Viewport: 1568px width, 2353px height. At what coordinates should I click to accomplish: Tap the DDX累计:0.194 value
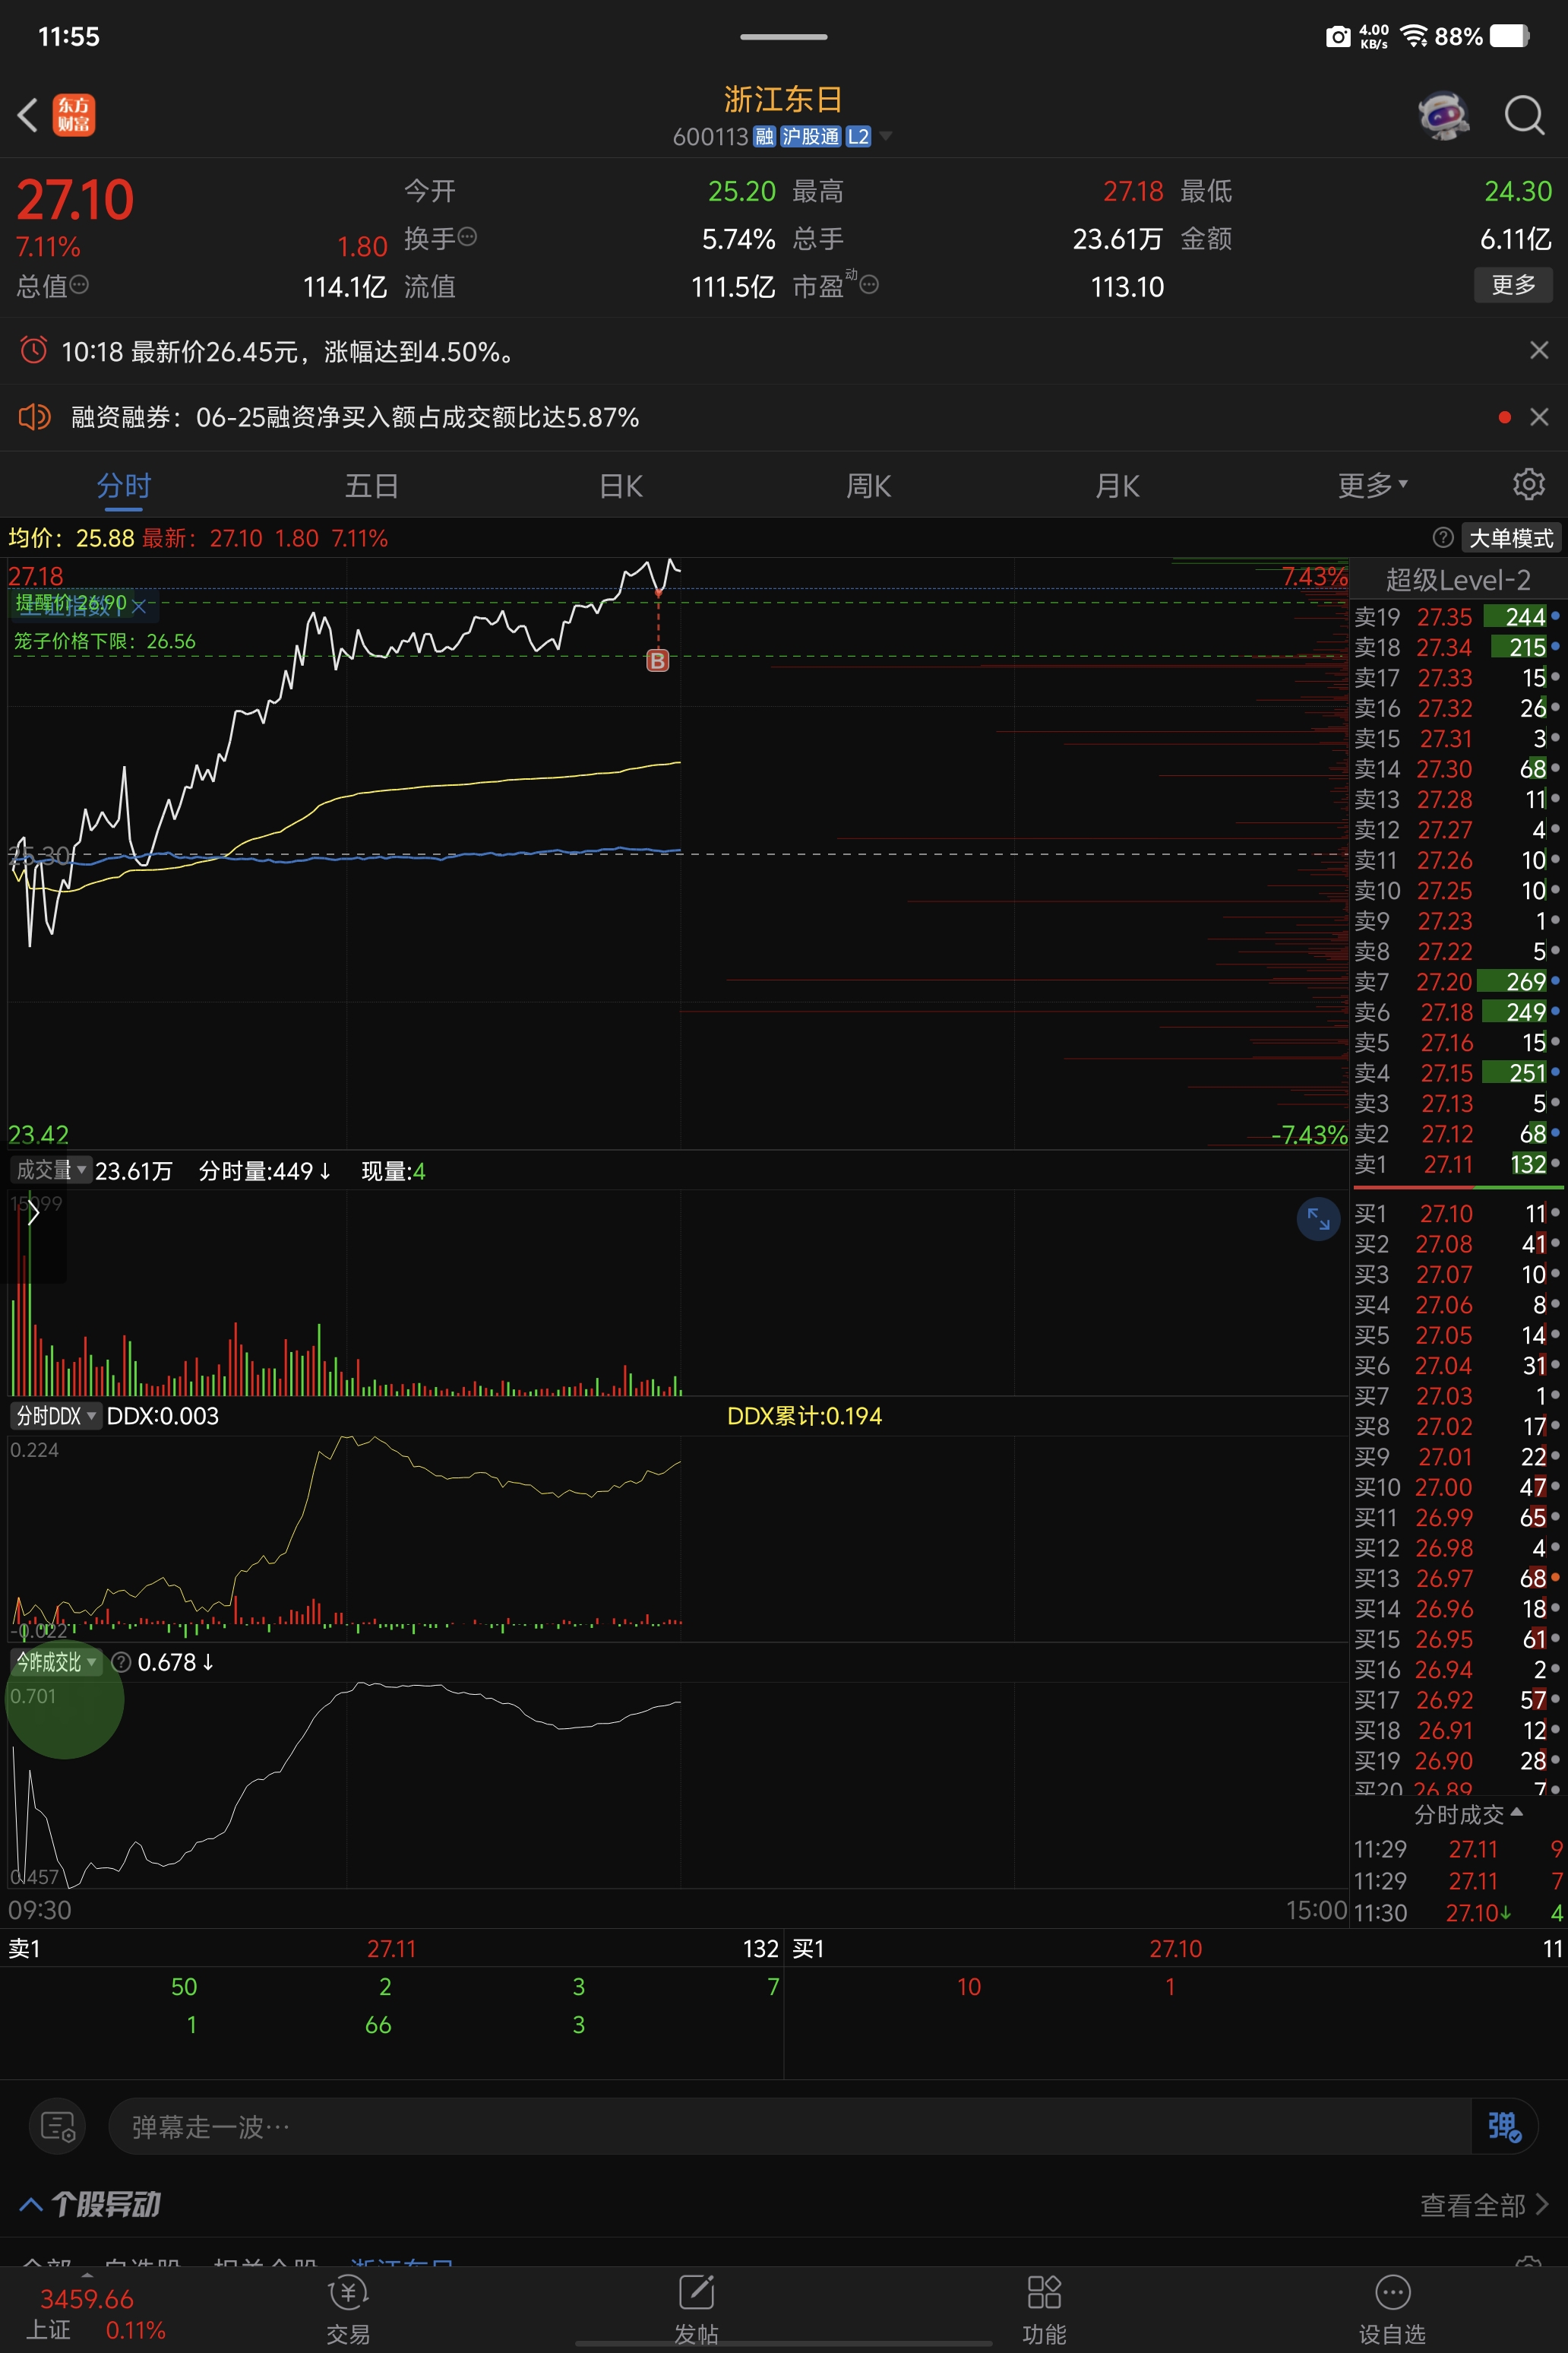804,1416
